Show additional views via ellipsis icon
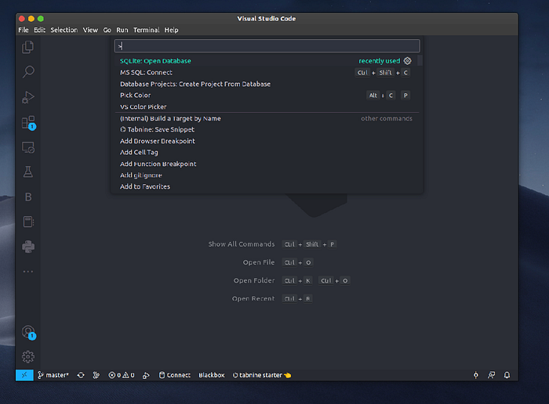The image size is (549, 404). click(x=28, y=272)
